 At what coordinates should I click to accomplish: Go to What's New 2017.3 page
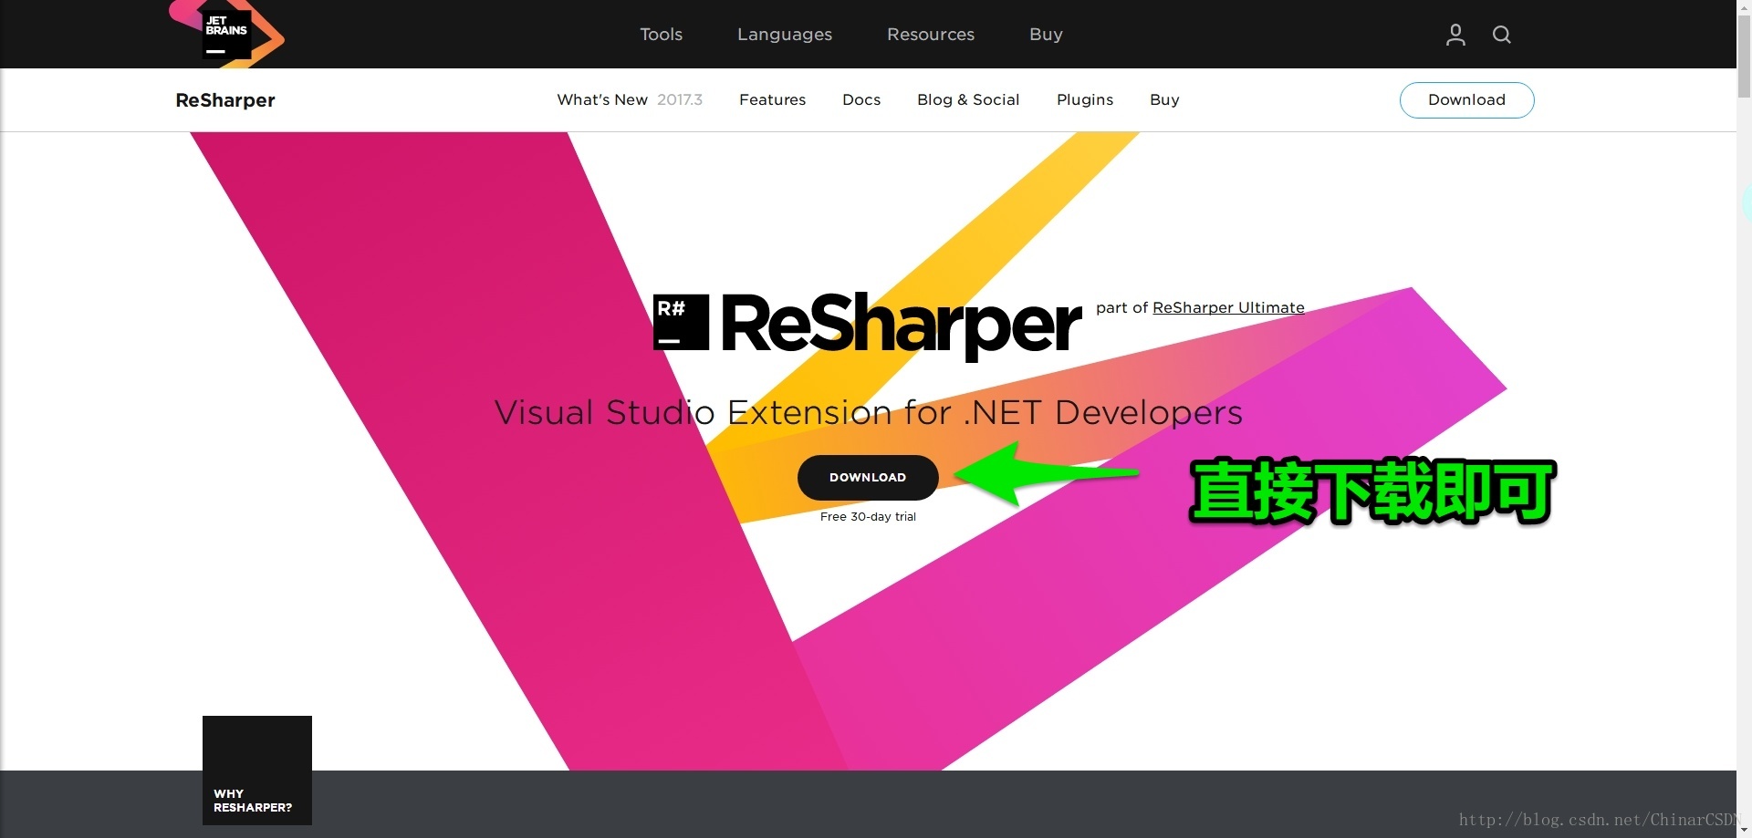pyautogui.click(x=630, y=99)
